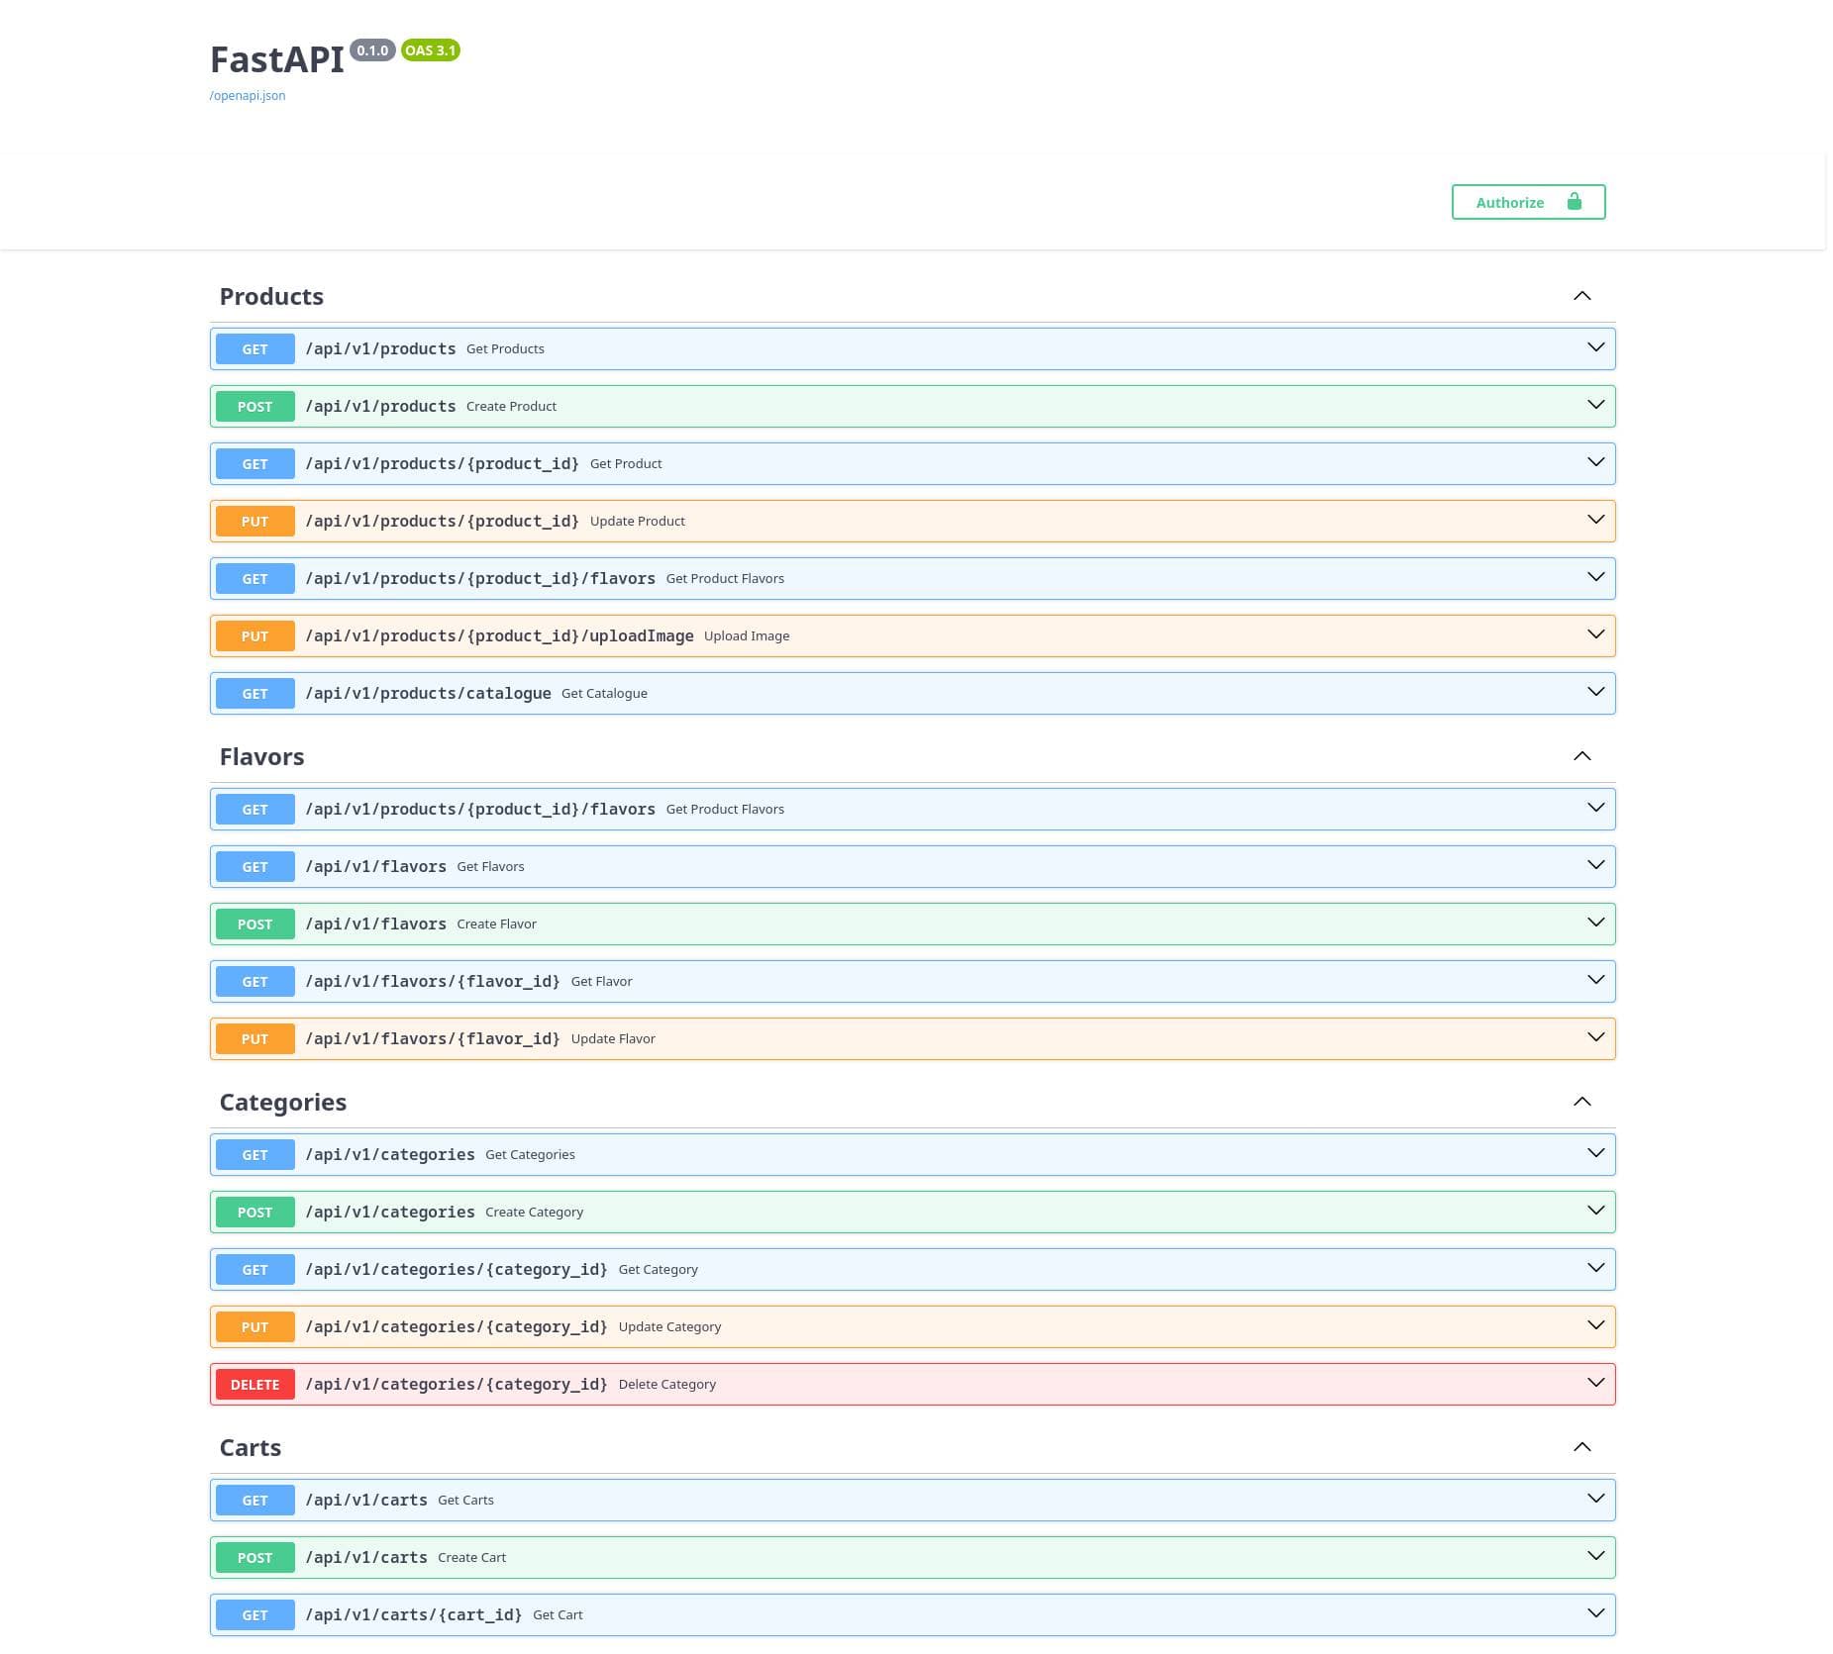Viewport: 1833px width, 1654px height.
Task: Click GET badge for Get Cart
Action: [255, 1615]
